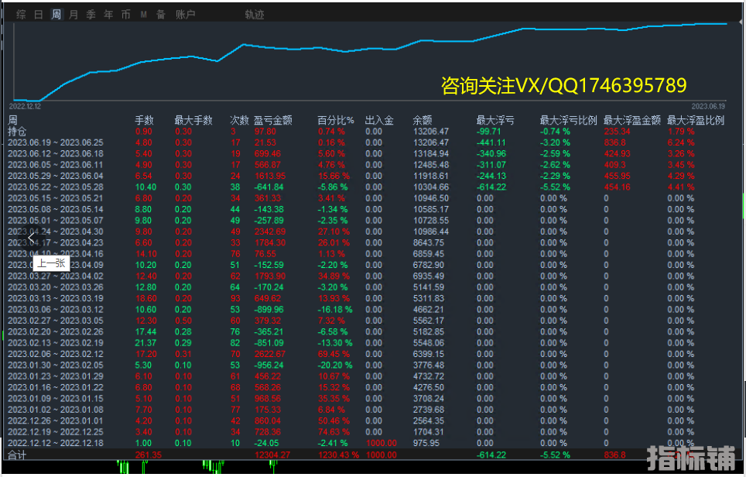This screenshot has width=746, height=477.
Task: Click the 最大浮亏 column header
Action: pyautogui.click(x=494, y=120)
